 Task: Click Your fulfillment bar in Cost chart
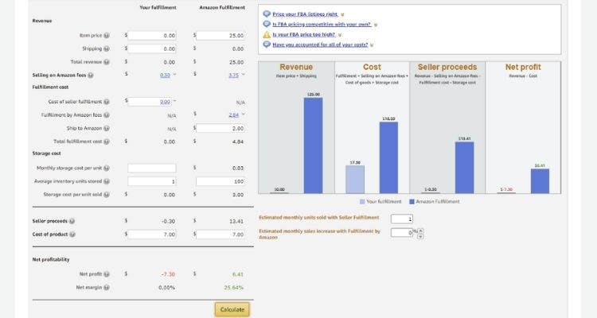coord(355,180)
